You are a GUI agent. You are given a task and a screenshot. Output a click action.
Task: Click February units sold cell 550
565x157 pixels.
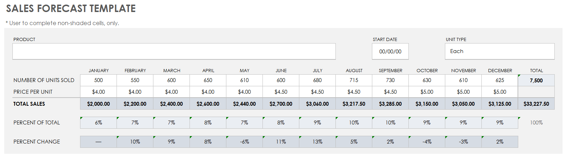tap(135, 80)
